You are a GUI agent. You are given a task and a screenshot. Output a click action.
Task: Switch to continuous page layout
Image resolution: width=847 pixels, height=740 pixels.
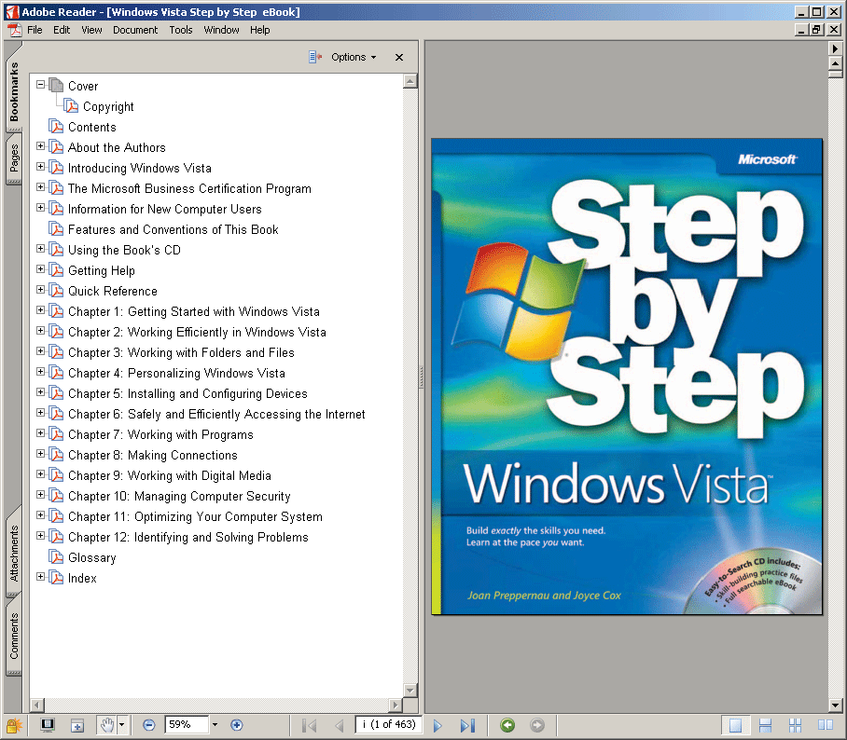click(765, 725)
